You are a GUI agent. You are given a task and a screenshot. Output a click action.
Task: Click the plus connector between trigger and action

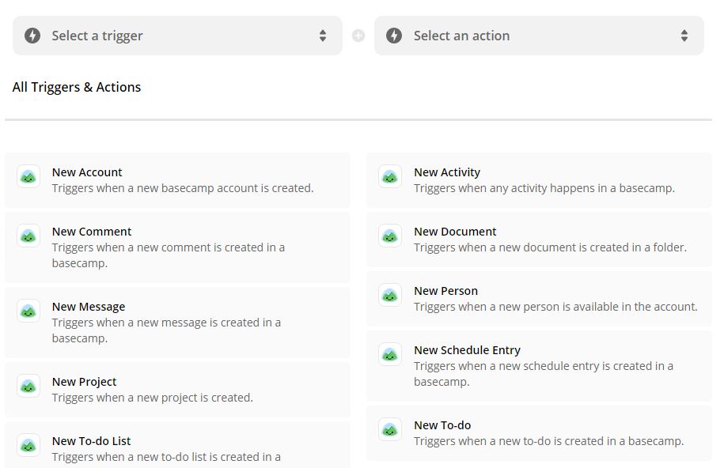coord(358,36)
